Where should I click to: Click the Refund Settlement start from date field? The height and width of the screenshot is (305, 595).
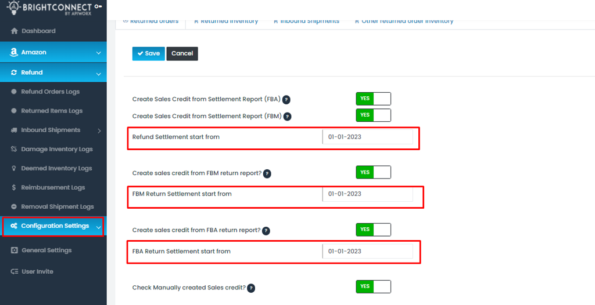367,137
